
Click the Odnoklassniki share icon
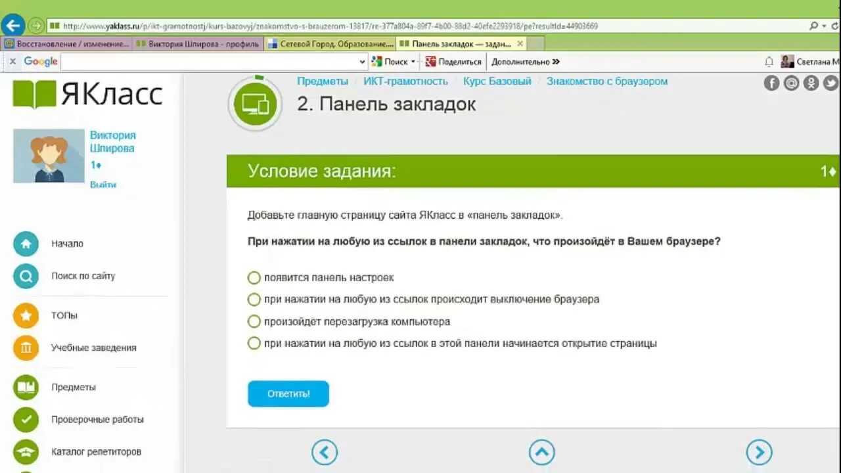tap(811, 83)
